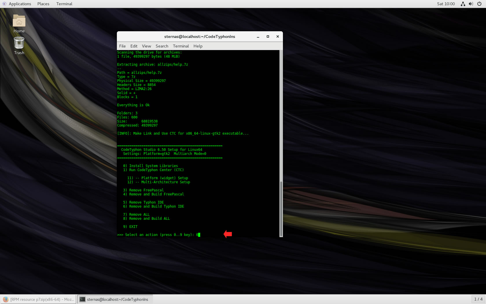The image size is (486, 304).
Task: Open the Places menu
Action: [x=43, y=4]
